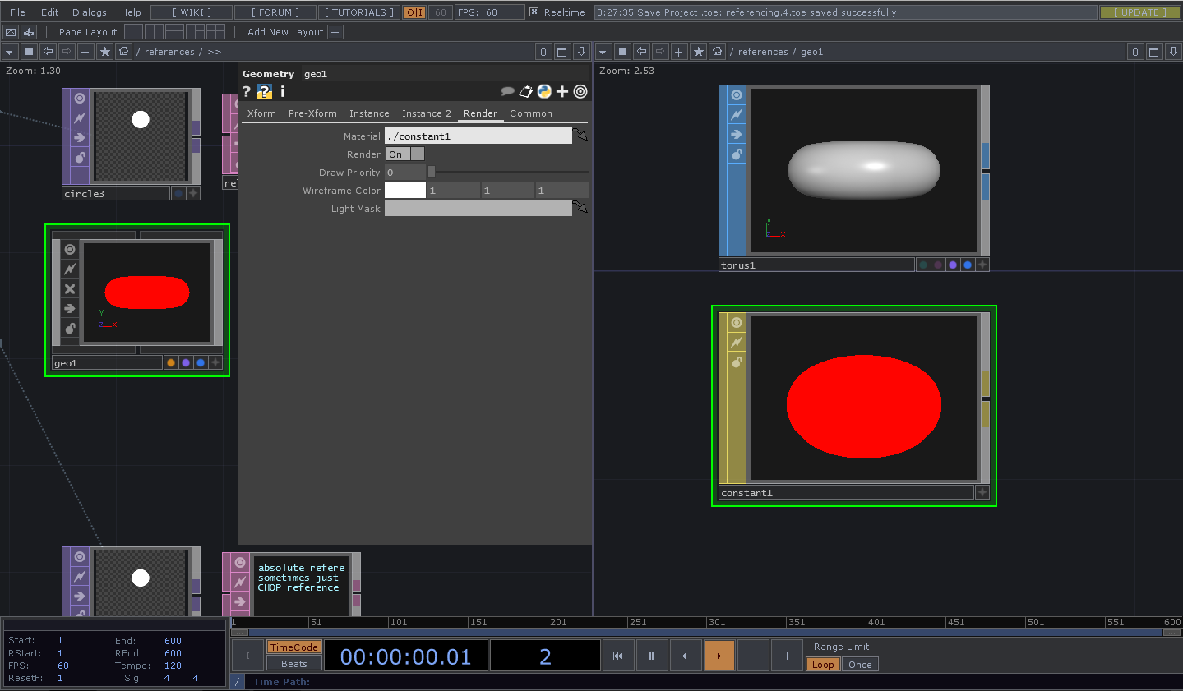This screenshot has height=691, width=1183.
Task: Click the TimeCode button
Action: pos(293,647)
